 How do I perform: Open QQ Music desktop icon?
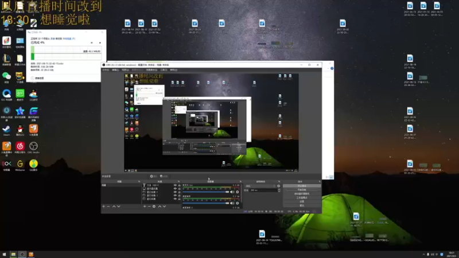pyautogui.click(x=33, y=165)
